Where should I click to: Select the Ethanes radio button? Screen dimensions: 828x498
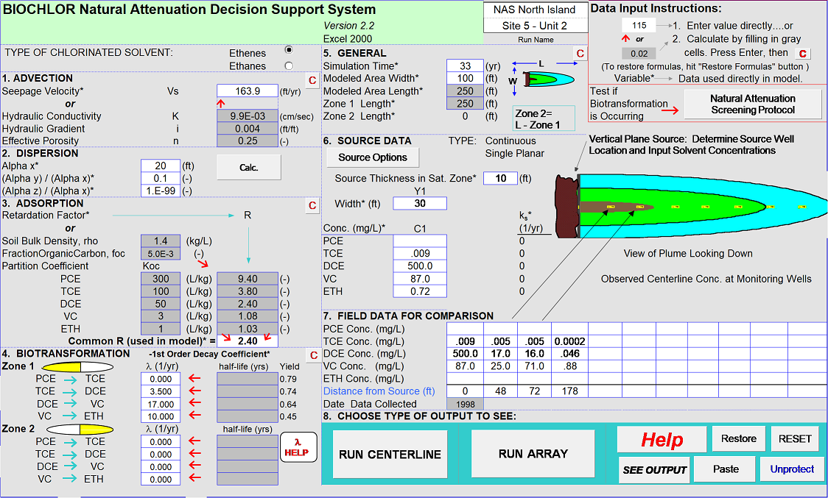pyautogui.click(x=289, y=66)
